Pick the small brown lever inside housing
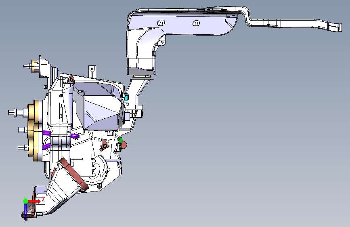 pyautogui.click(x=104, y=146)
